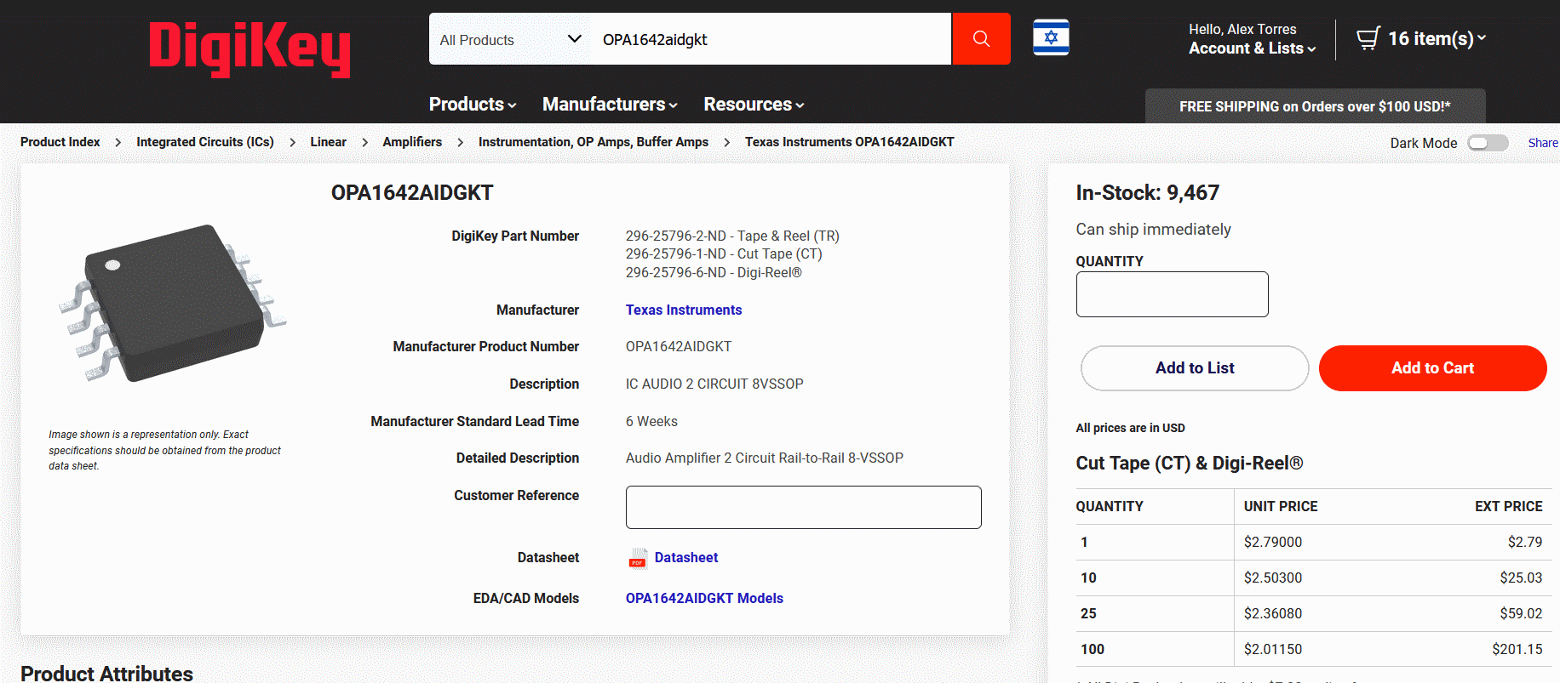Expand Account & Lists menu
Image resolution: width=1560 pixels, height=683 pixels.
point(1252,48)
